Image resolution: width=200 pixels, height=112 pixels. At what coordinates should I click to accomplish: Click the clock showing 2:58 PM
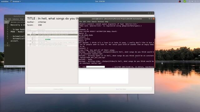pos(100,1)
